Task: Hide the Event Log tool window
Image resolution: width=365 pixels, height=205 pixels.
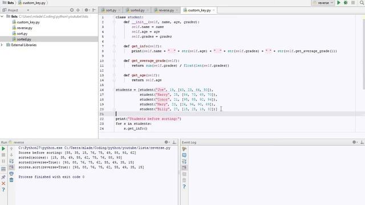Action: [362, 142]
